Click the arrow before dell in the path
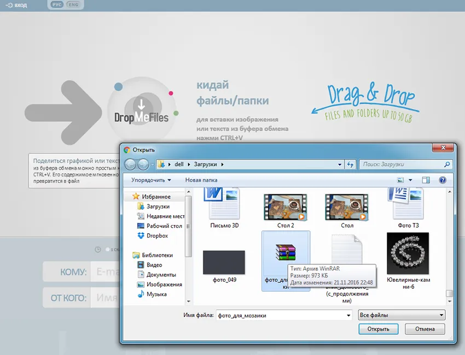Screen dimensions: 465x355 [170, 164]
